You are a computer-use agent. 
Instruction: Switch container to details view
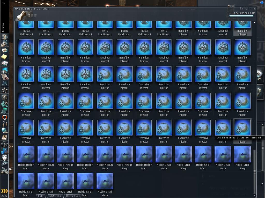(32, 16)
